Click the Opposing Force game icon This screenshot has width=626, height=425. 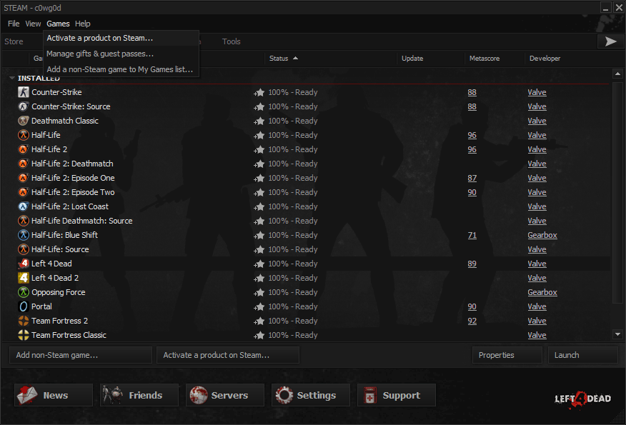(x=23, y=292)
